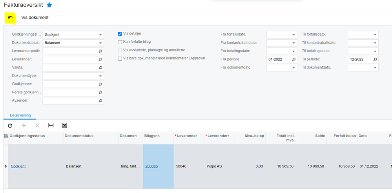Select Mva.-beløp cell 0,00
The height and width of the screenshot is (193, 392).
tap(250, 166)
